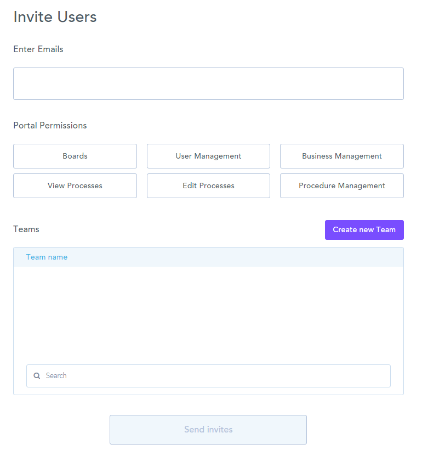Toggle the Business Management permission

[x=341, y=156]
